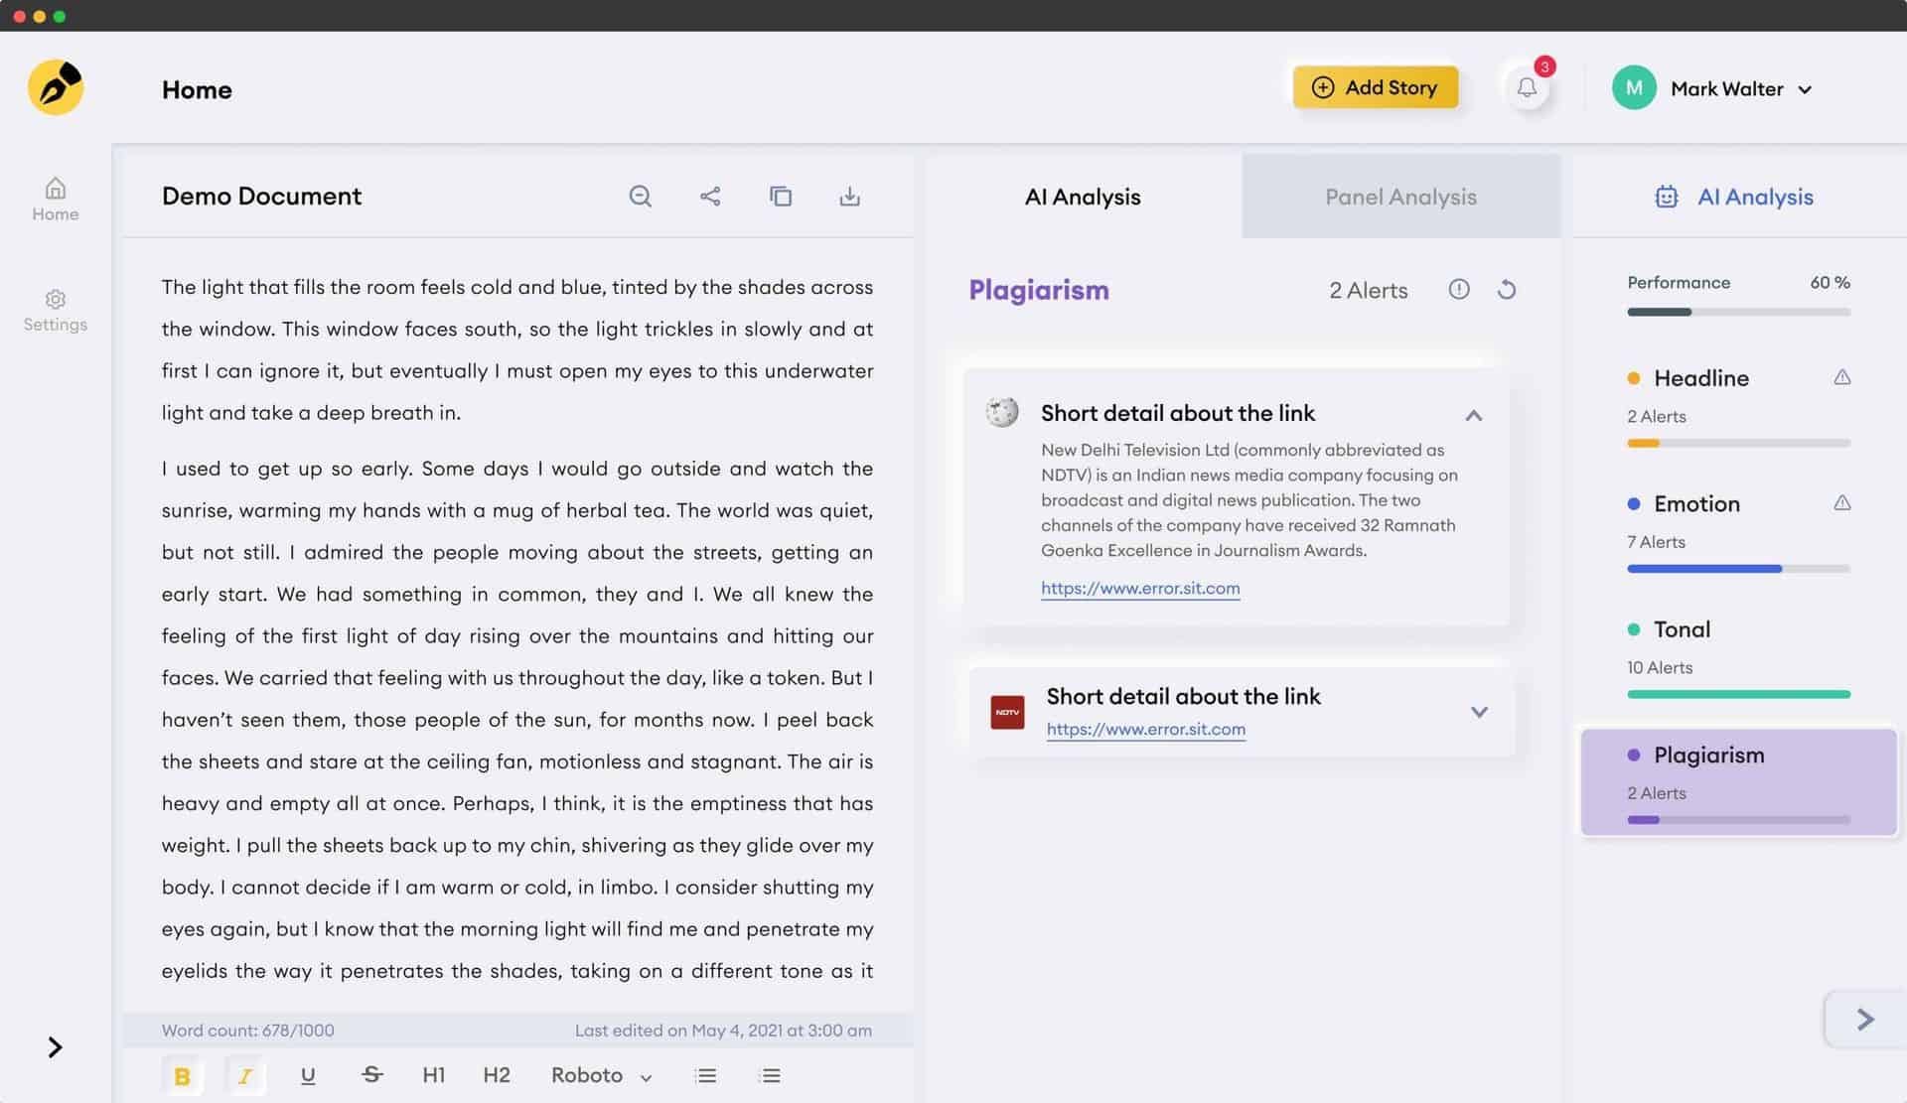Click the copy document icon
1907x1103 pixels.
pos(781,197)
